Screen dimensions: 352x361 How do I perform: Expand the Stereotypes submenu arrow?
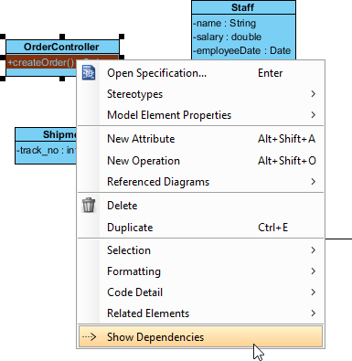pyautogui.click(x=313, y=94)
